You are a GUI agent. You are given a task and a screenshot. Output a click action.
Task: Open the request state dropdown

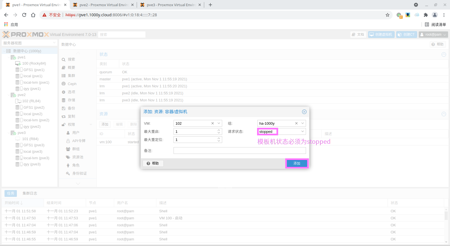coord(303,131)
